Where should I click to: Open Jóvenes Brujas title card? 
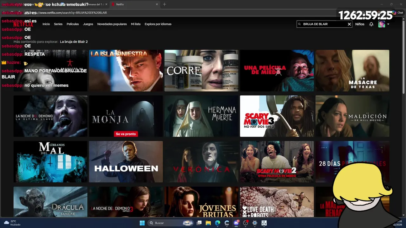[201, 202]
